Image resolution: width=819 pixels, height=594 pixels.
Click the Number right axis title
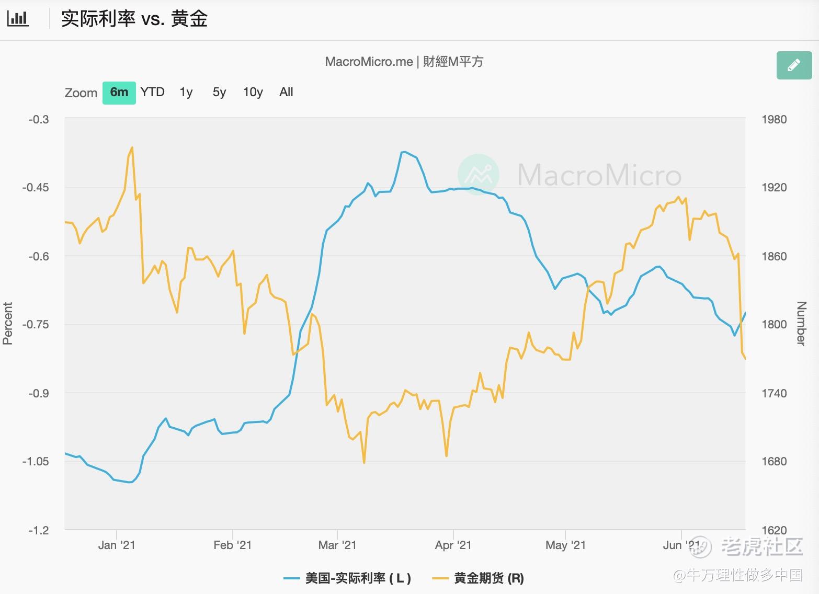pos(801,323)
